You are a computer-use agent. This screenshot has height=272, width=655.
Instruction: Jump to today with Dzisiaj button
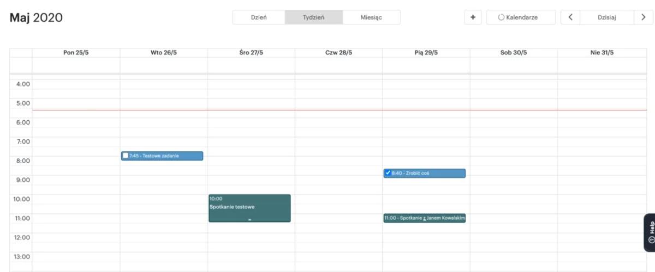(606, 17)
